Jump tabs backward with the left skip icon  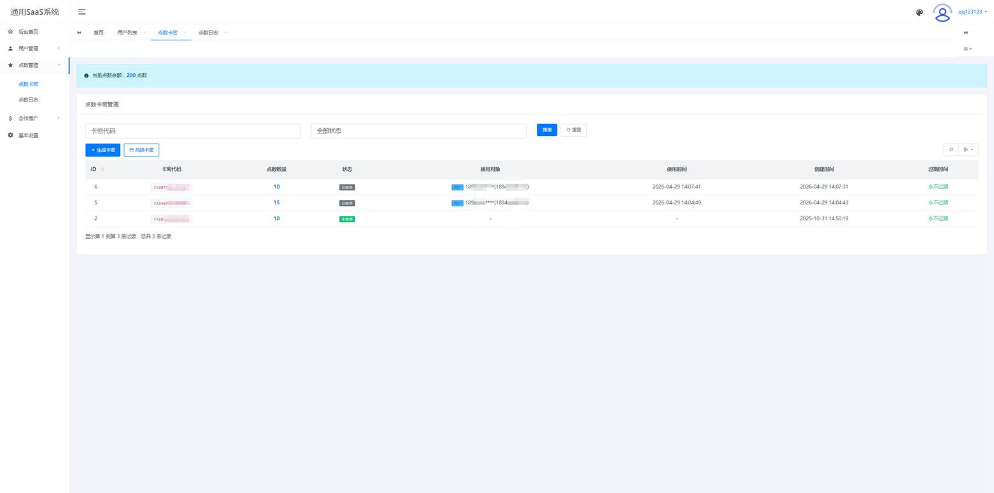pyautogui.click(x=79, y=33)
